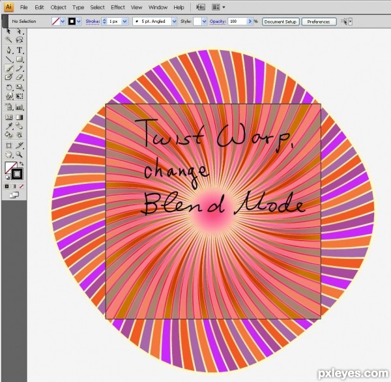Select the Magic Wand tool
Screen dimensions: 391x382
8,40
